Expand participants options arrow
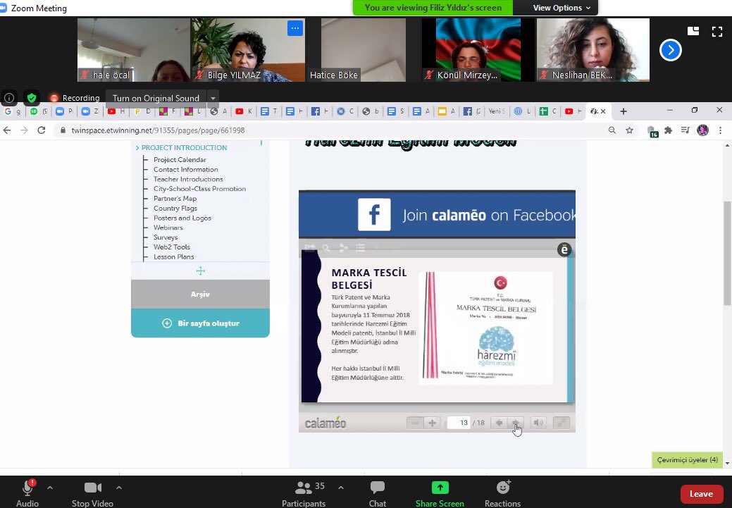 pyautogui.click(x=341, y=488)
